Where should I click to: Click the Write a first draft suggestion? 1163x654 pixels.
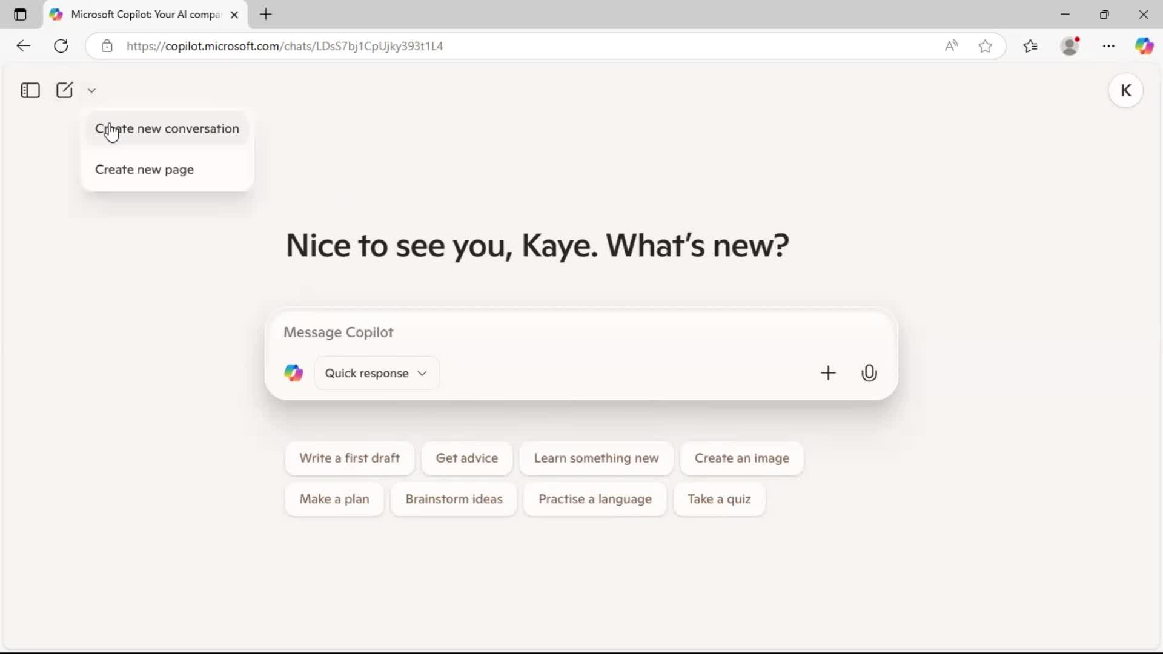[x=350, y=458]
